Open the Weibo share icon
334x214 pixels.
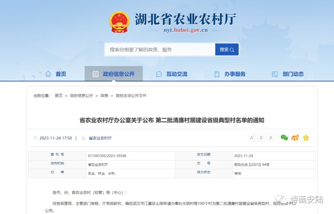click(295, 138)
